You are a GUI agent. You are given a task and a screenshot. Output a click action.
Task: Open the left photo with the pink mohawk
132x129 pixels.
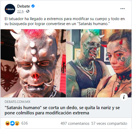click(x=33, y=63)
